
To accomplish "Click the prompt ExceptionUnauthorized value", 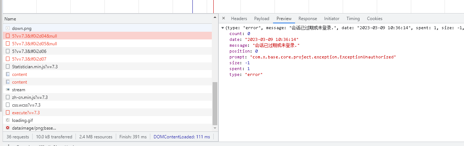I will (x=323, y=57).
